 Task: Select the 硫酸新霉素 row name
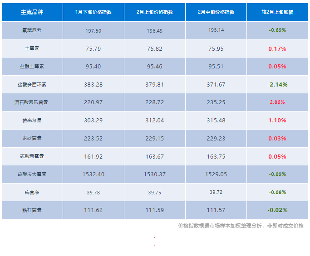click(x=32, y=156)
